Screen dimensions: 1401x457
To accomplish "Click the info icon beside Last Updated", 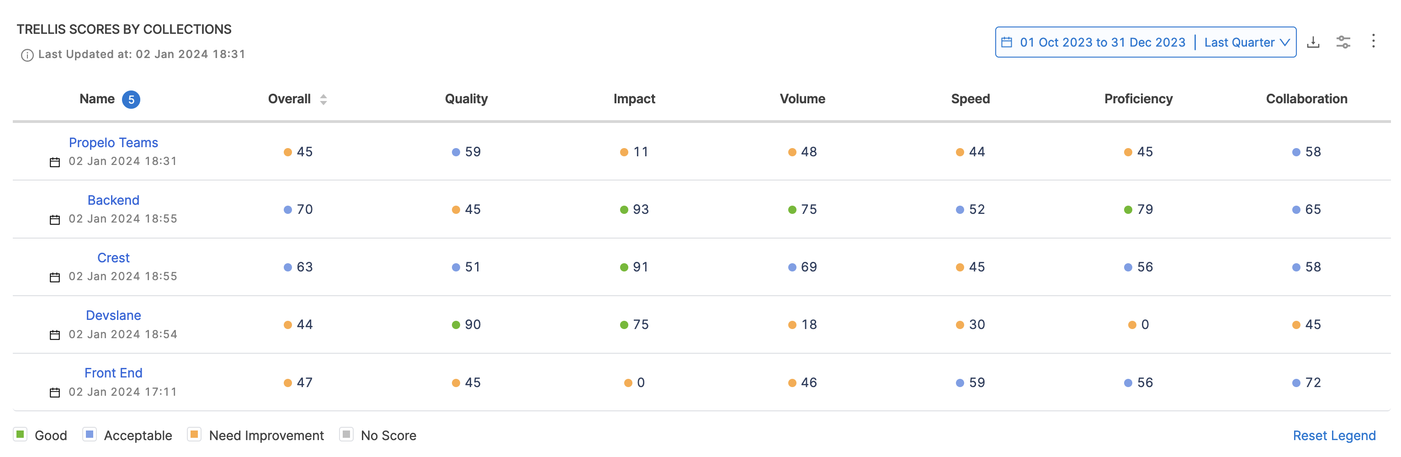I will tap(27, 55).
